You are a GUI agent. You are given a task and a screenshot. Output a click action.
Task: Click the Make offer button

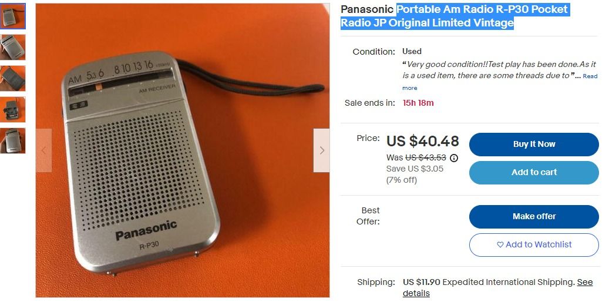534,216
